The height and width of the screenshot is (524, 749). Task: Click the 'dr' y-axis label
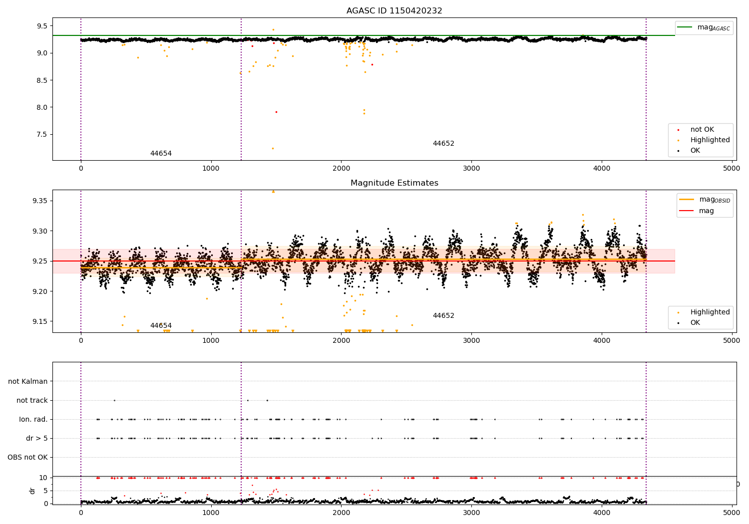pyautogui.click(x=32, y=491)
